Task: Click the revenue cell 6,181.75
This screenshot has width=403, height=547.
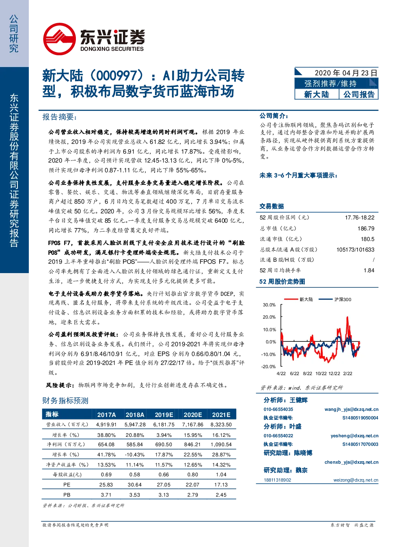Action: tap(164, 425)
